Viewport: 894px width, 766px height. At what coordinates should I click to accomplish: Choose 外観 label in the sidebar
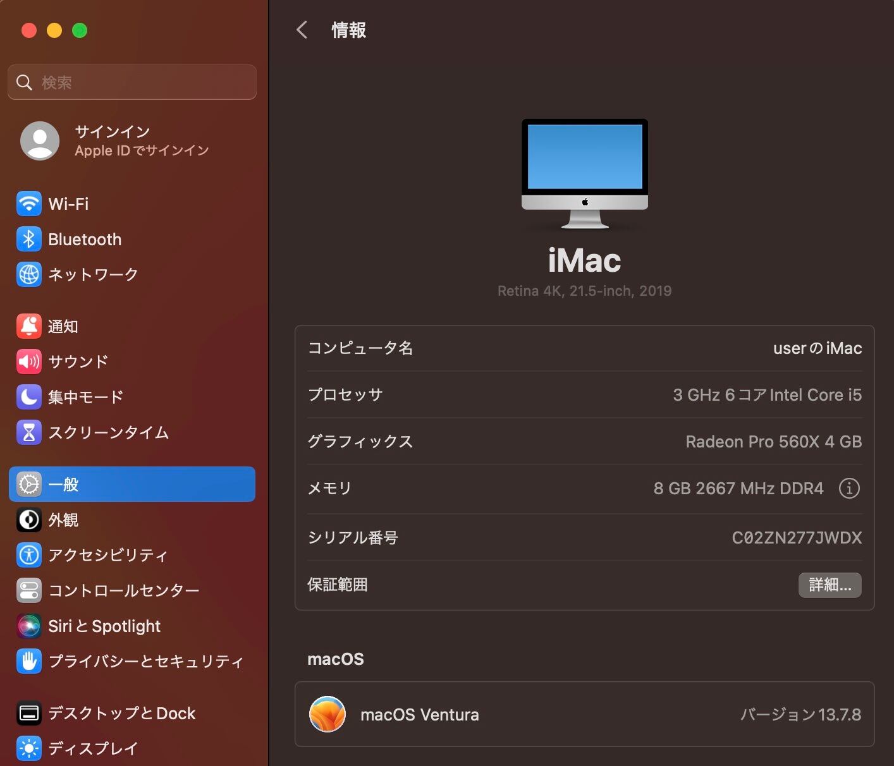63,520
